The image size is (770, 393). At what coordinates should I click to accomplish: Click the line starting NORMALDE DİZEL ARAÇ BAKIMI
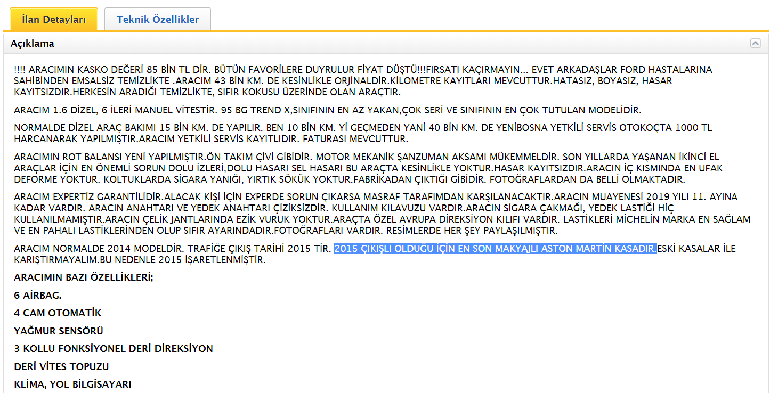(363, 128)
